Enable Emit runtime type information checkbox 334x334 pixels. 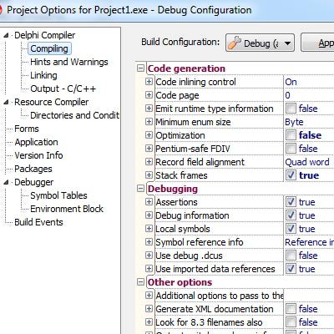point(291,109)
